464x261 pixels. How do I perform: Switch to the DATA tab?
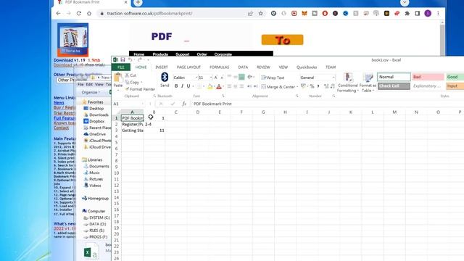point(243,67)
